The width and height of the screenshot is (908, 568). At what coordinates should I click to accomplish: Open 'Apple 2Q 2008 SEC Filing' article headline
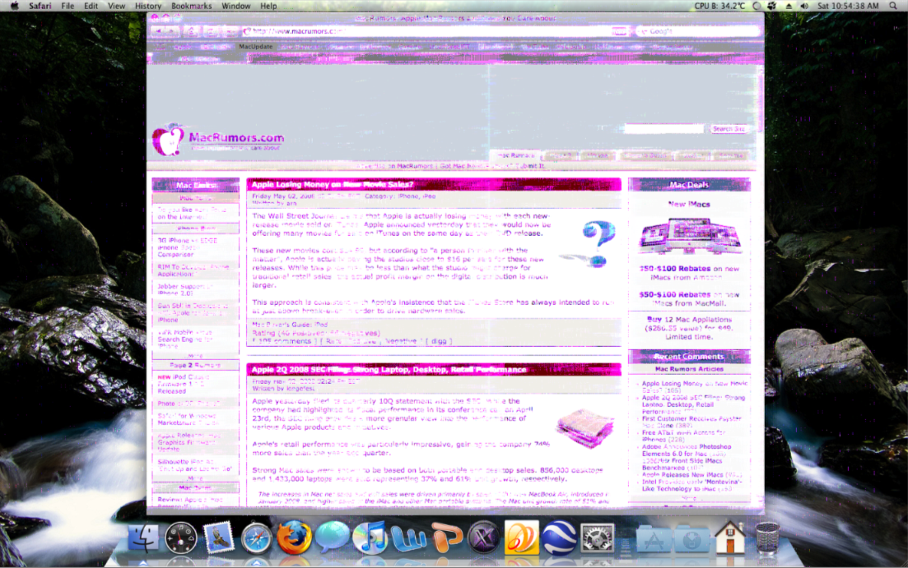(x=389, y=370)
